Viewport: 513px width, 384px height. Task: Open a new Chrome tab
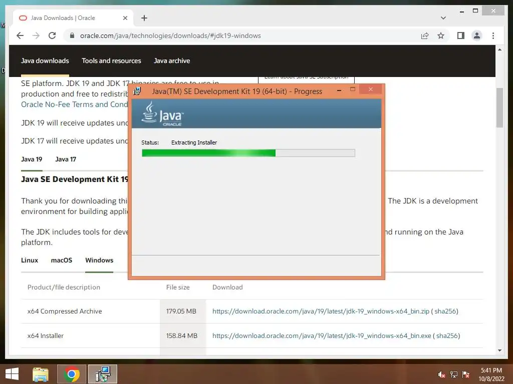[144, 18]
